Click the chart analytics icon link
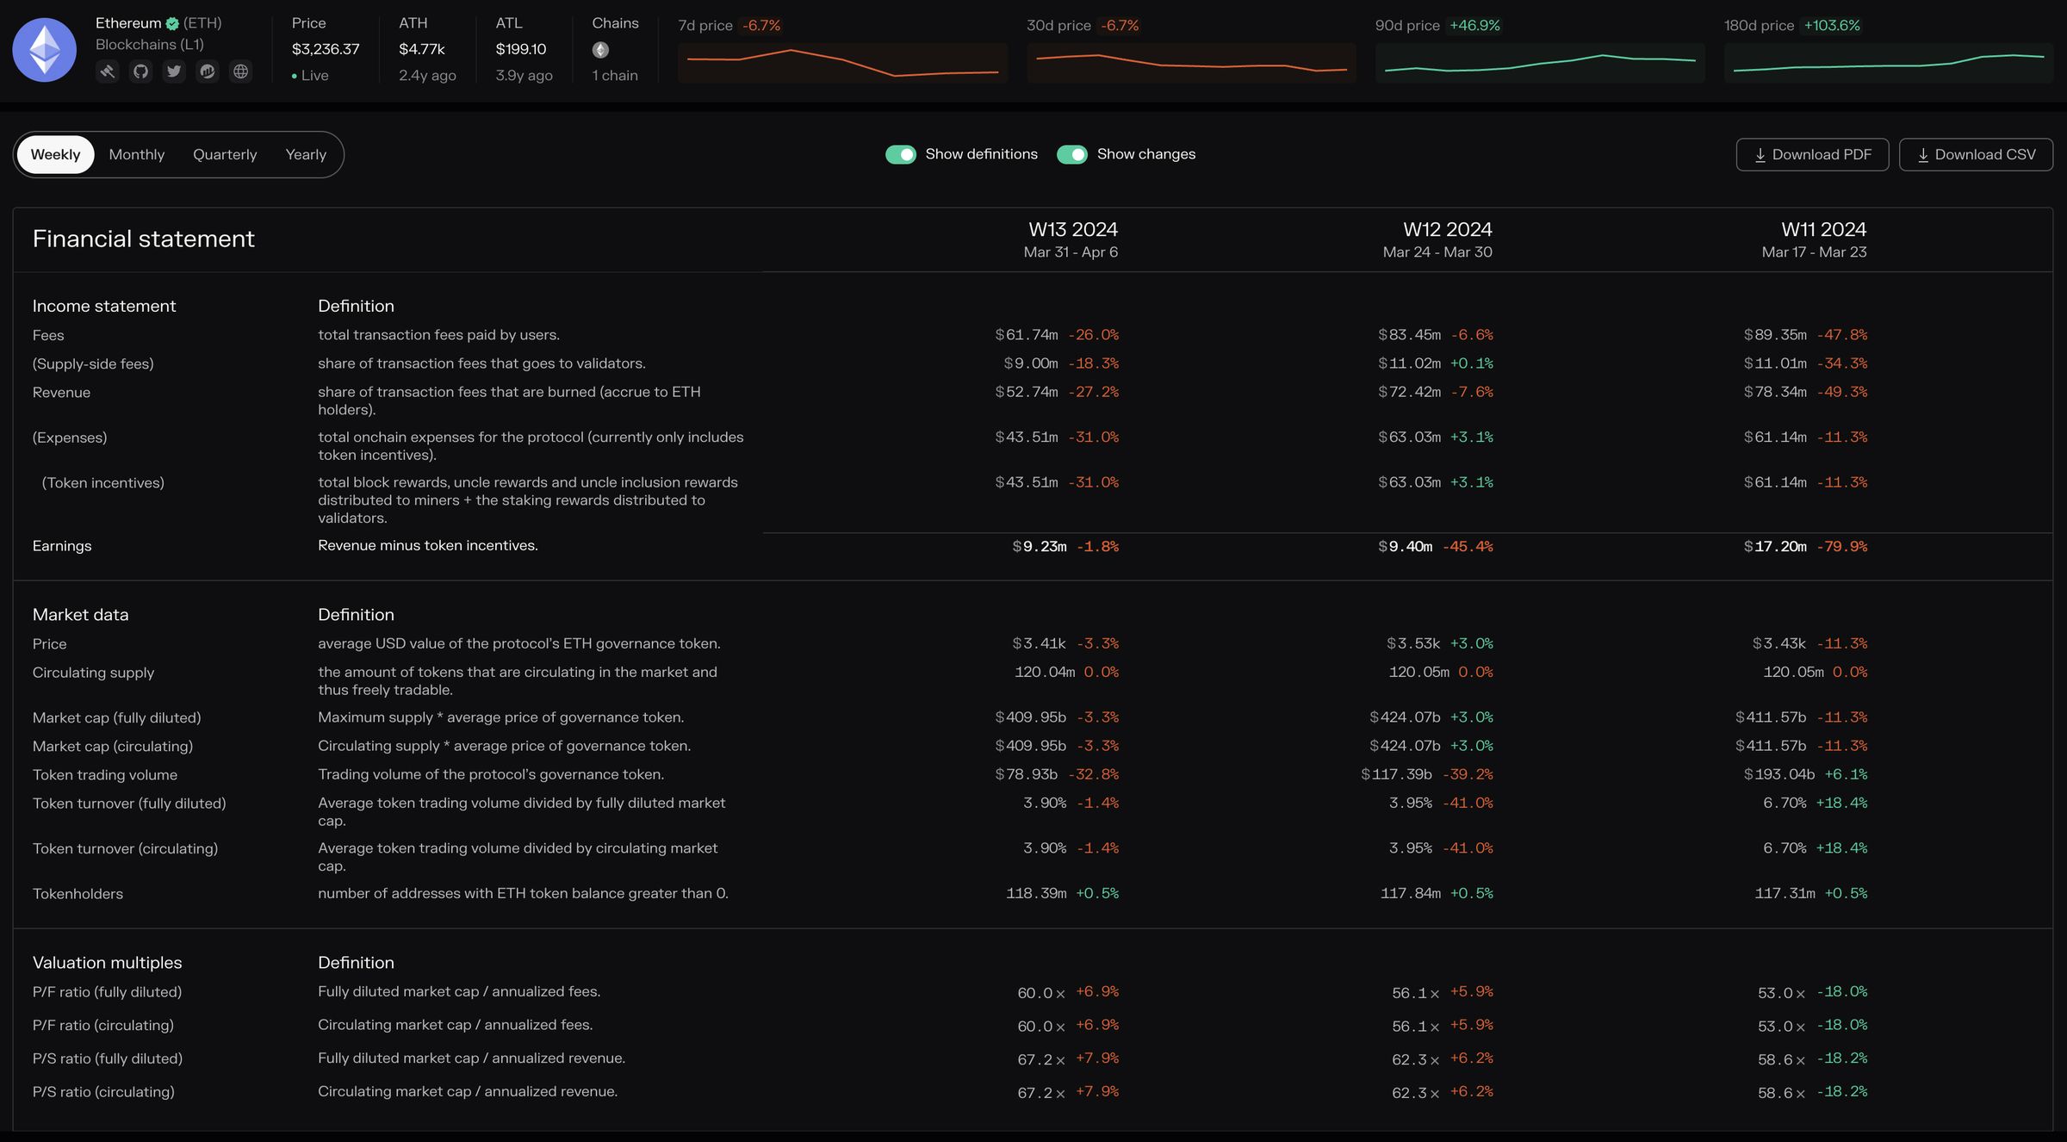 (x=208, y=71)
